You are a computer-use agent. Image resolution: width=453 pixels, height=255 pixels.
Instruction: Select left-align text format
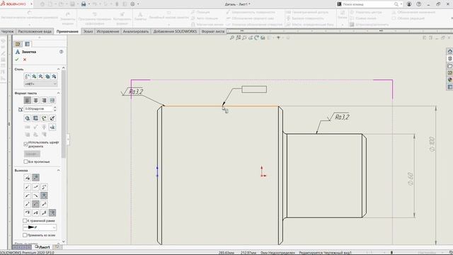click(27, 101)
